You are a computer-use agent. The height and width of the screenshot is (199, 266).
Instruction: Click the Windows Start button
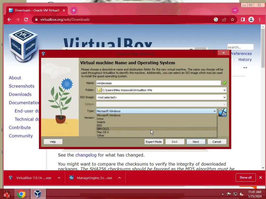[x=7, y=194]
